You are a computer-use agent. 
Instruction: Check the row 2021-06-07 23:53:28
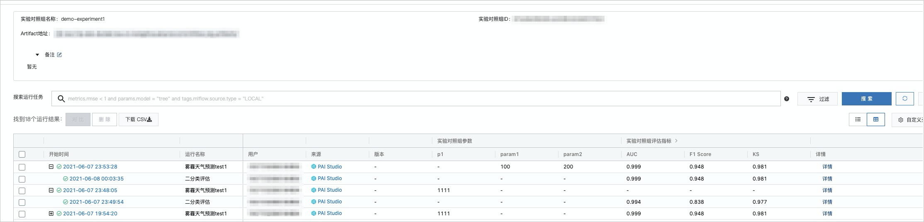[x=22, y=167]
